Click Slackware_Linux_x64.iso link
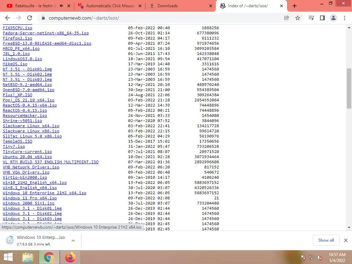Viewport: 352px width, 264px height. 31,126
